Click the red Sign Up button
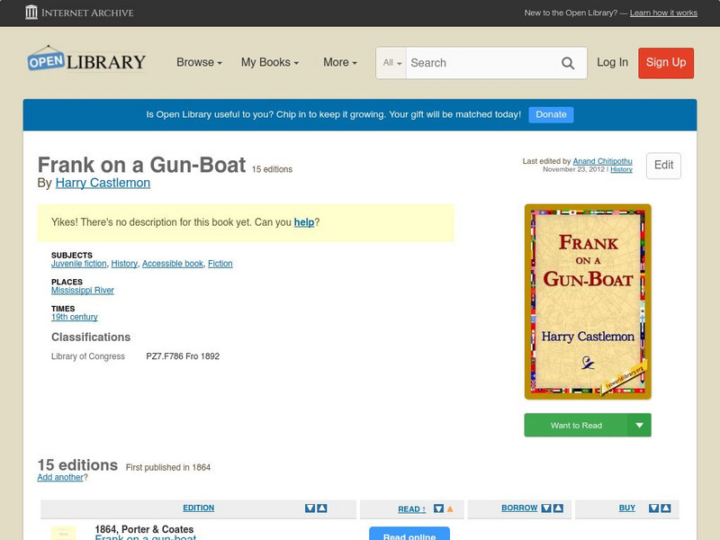 point(665,63)
